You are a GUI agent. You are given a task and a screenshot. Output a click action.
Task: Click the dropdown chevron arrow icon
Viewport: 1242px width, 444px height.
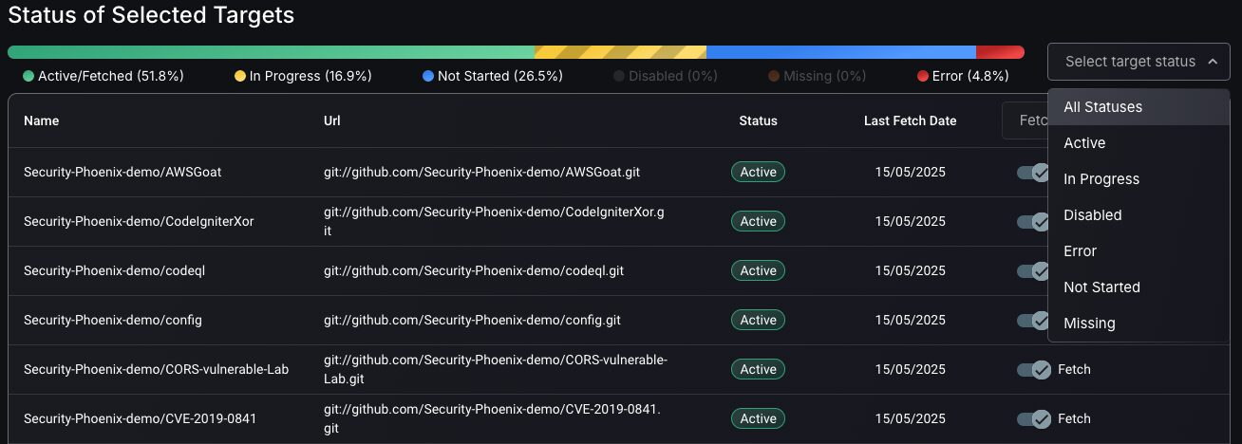pyautogui.click(x=1213, y=62)
